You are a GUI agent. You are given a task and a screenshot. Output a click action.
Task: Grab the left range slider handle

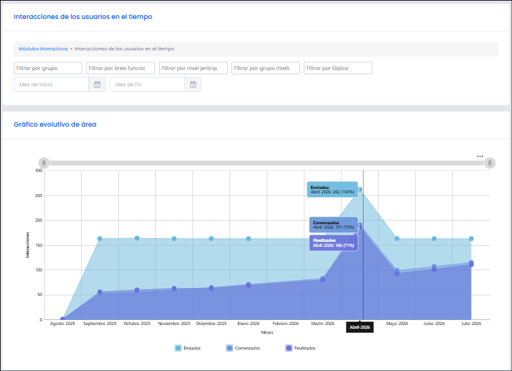coord(44,163)
